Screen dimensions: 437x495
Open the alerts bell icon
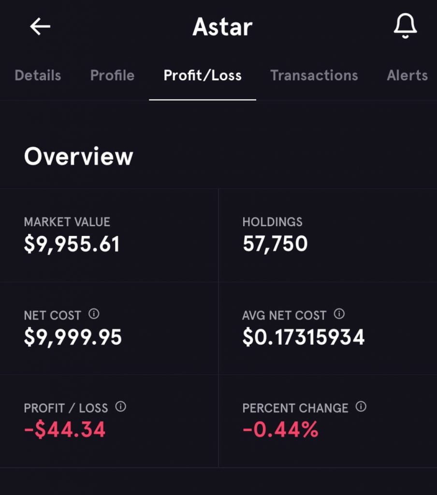405,26
